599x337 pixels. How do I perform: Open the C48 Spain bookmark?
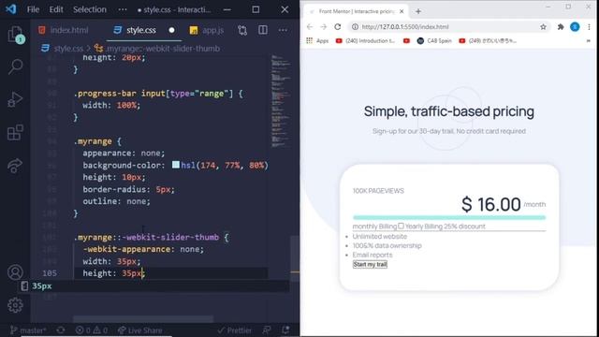coord(434,40)
